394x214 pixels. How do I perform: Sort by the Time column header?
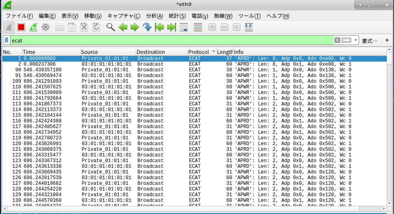51,52
